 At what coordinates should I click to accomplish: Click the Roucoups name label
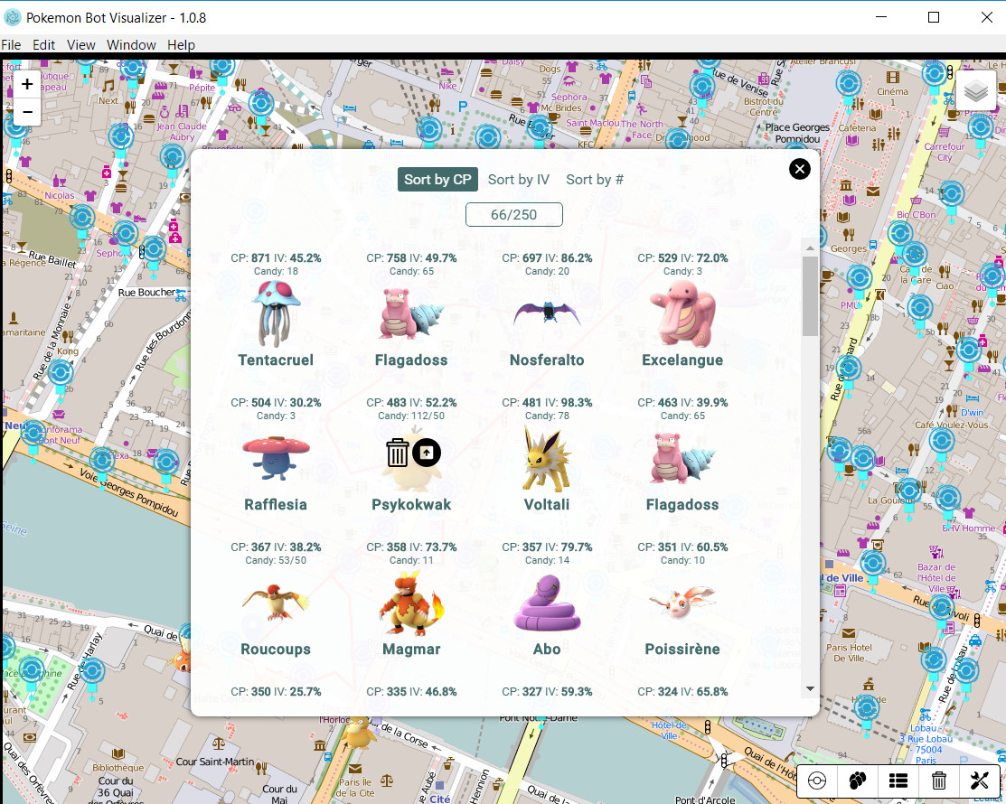click(x=276, y=650)
